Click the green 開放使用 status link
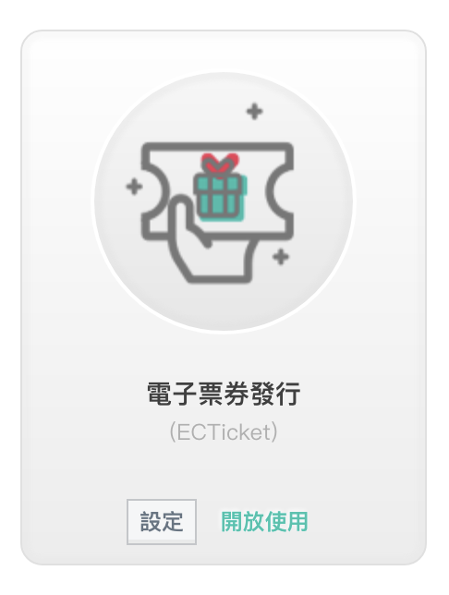 tap(264, 521)
